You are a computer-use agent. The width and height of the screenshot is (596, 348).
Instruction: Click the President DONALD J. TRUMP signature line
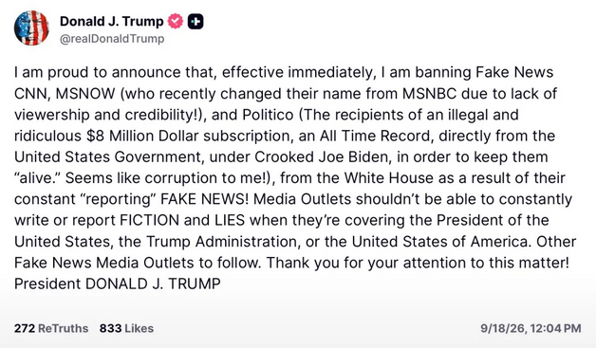118,284
